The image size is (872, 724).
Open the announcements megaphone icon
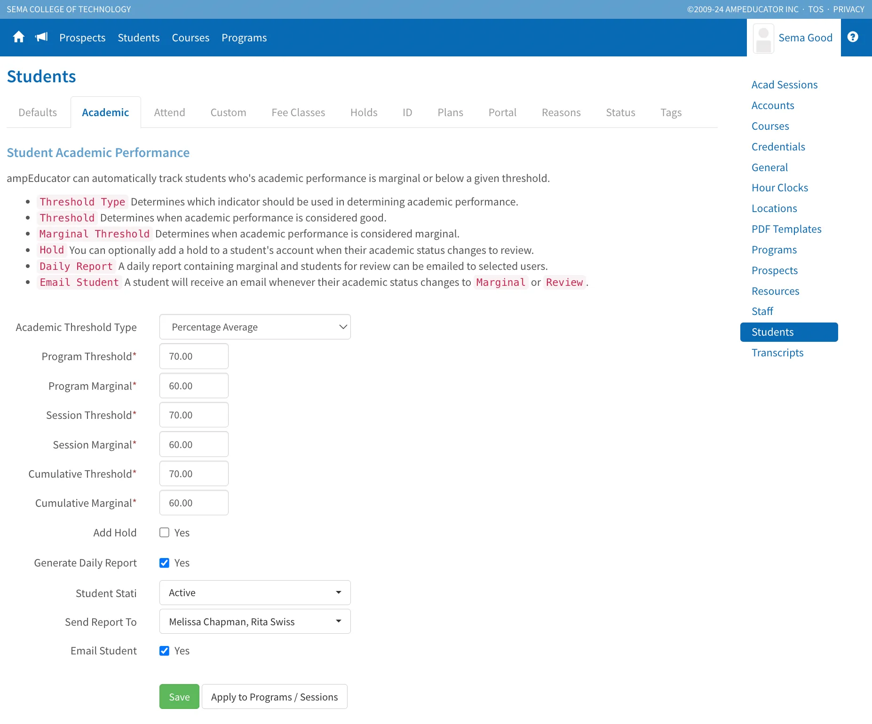coord(41,37)
